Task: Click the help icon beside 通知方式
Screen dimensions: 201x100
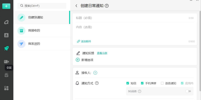Action: tap(97, 83)
